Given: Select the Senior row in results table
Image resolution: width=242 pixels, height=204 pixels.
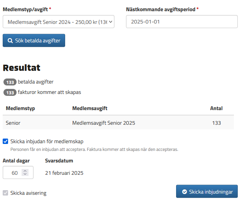Looking at the screenshot, I should [13, 123].
